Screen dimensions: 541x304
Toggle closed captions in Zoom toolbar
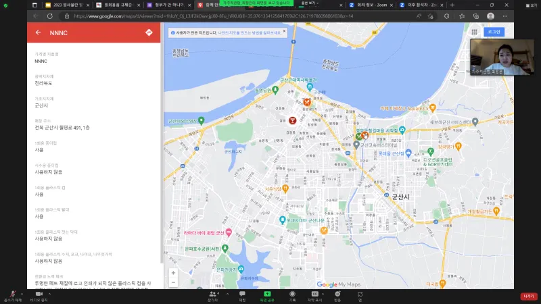[314, 296]
